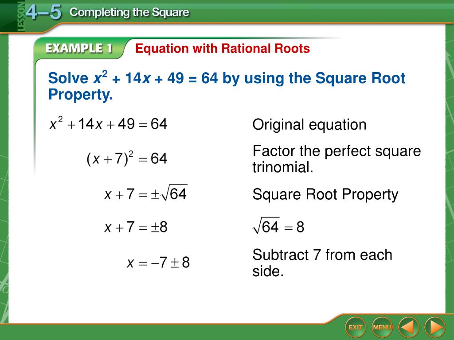Viewport: 454px width, 340px height.
Task: Click the blue 'Solve x² + 14x + 49 = 64' problem statement
Action: pyautogui.click(x=227, y=86)
